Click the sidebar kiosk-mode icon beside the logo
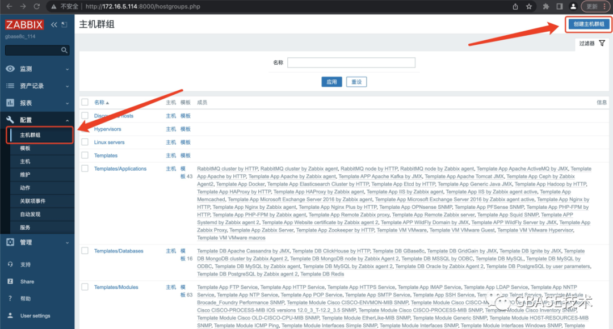613x329 pixels. (65, 24)
